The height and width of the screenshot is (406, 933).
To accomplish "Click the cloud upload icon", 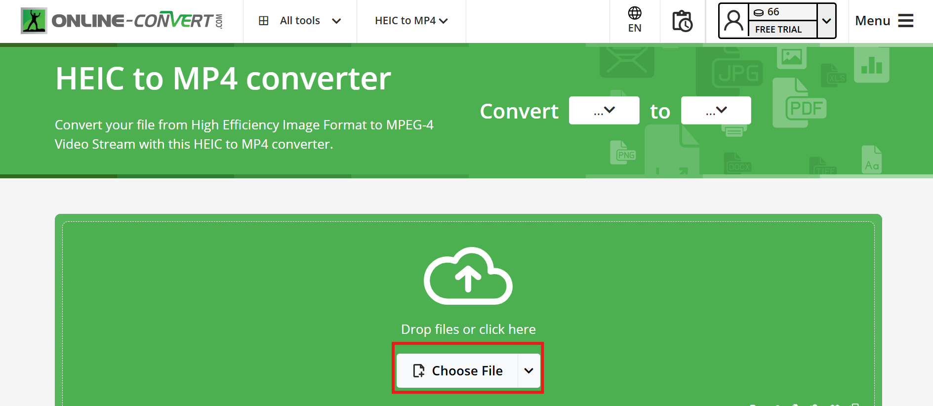I will click(x=468, y=276).
